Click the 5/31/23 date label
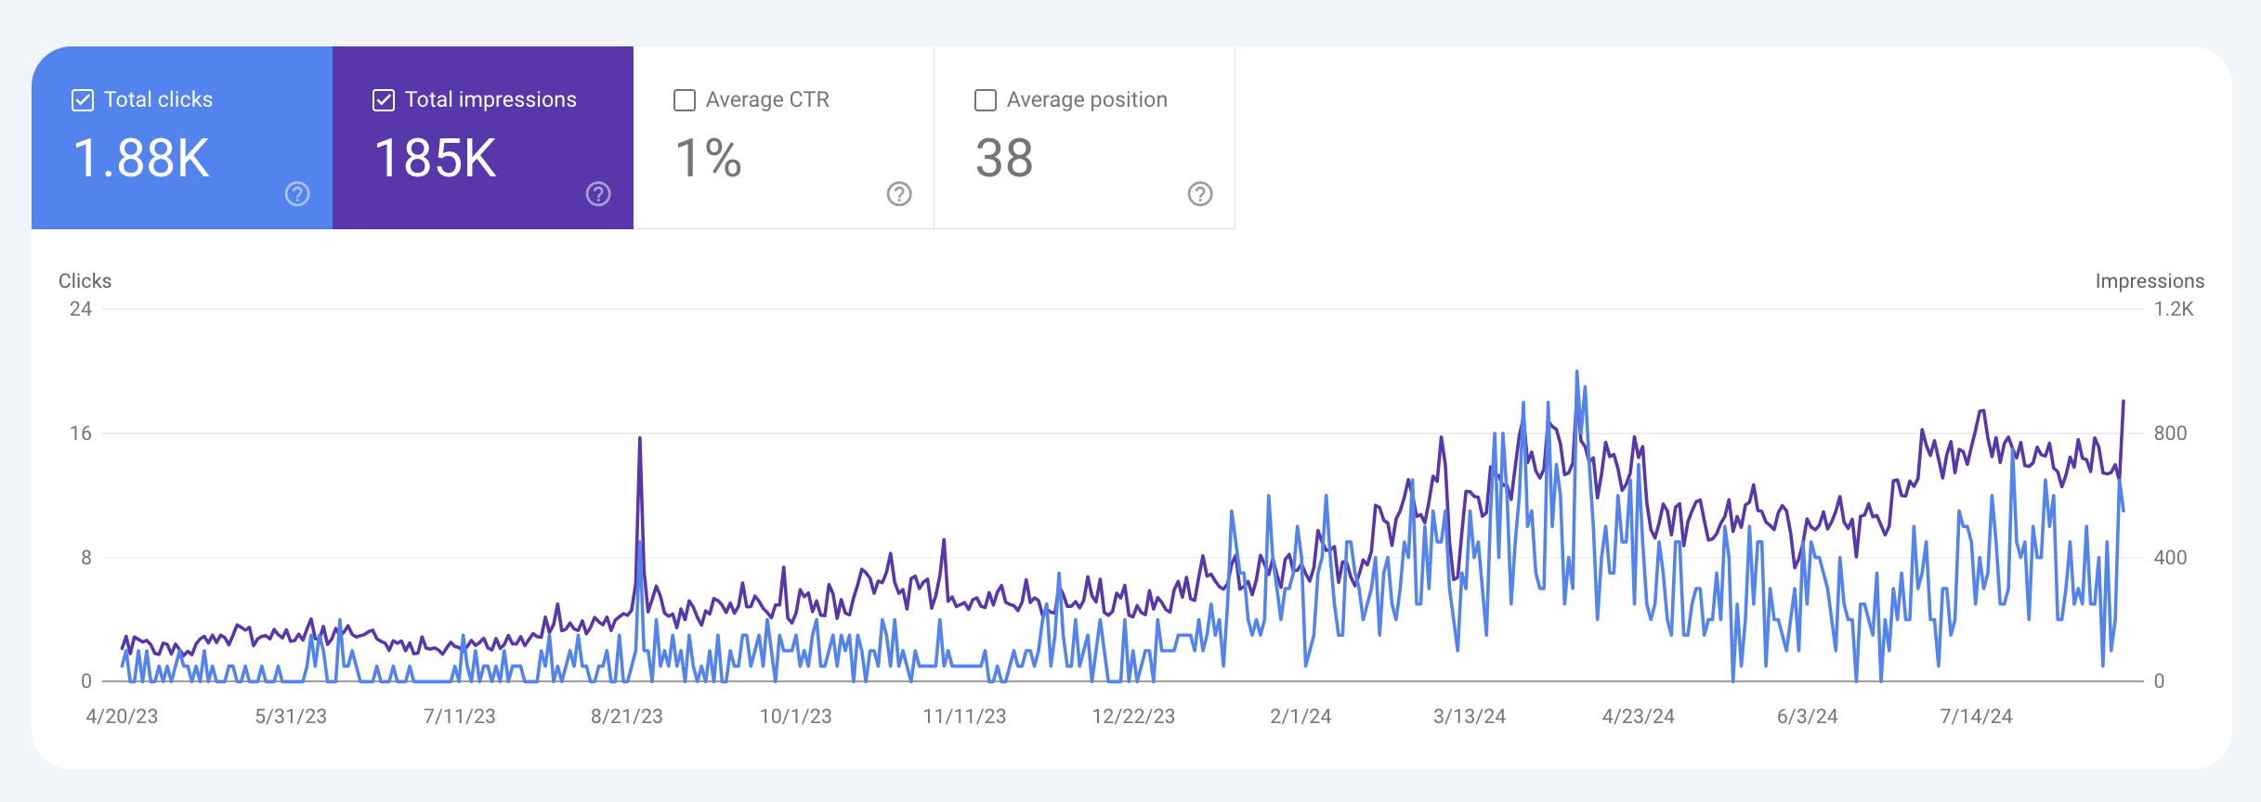Screen dimensions: 2261x802 pyautogui.click(x=291, y=717)
